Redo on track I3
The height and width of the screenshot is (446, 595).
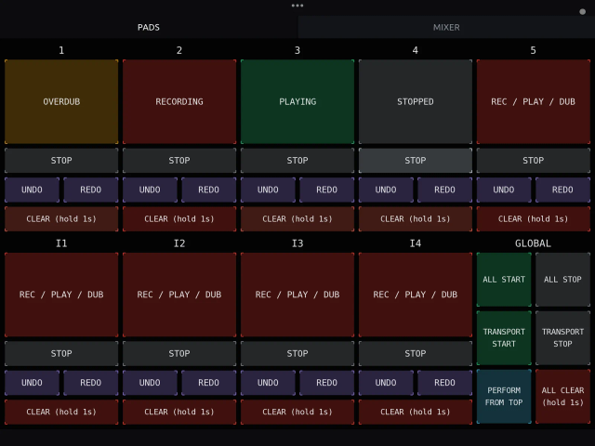coord(326,383)
